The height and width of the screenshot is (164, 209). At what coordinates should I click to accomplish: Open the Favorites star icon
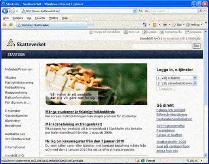[x=4, y=25]
